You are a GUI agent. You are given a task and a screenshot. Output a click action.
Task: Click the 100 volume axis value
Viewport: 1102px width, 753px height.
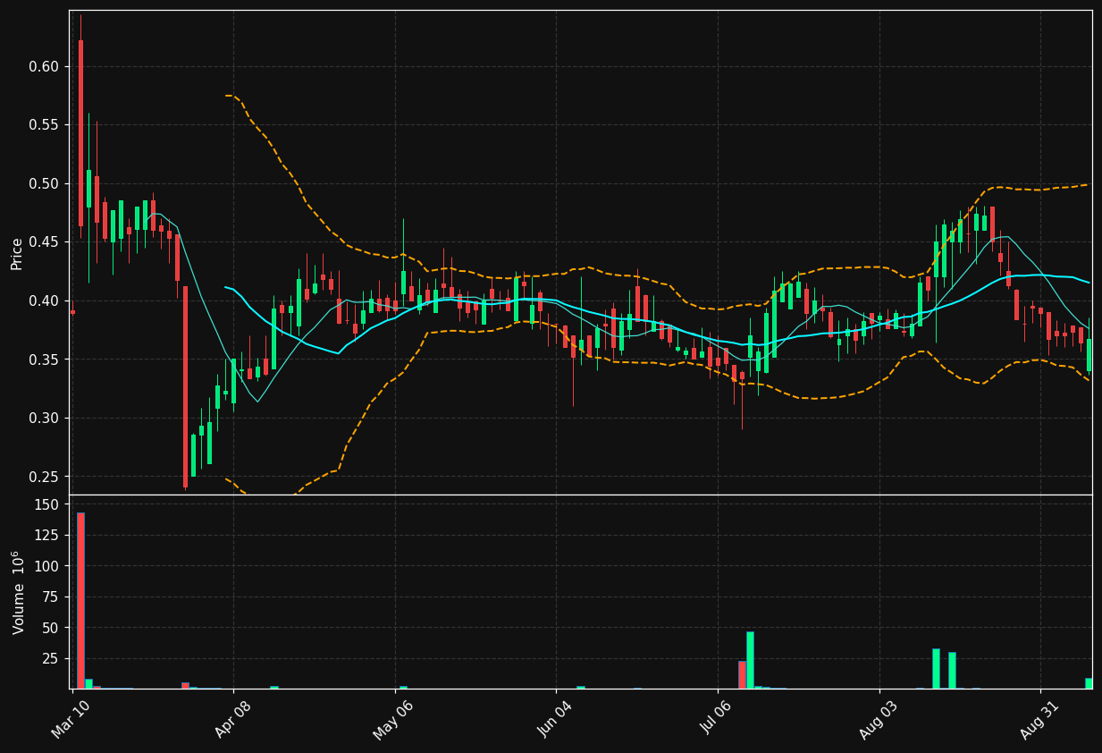[x=48, y=566]
